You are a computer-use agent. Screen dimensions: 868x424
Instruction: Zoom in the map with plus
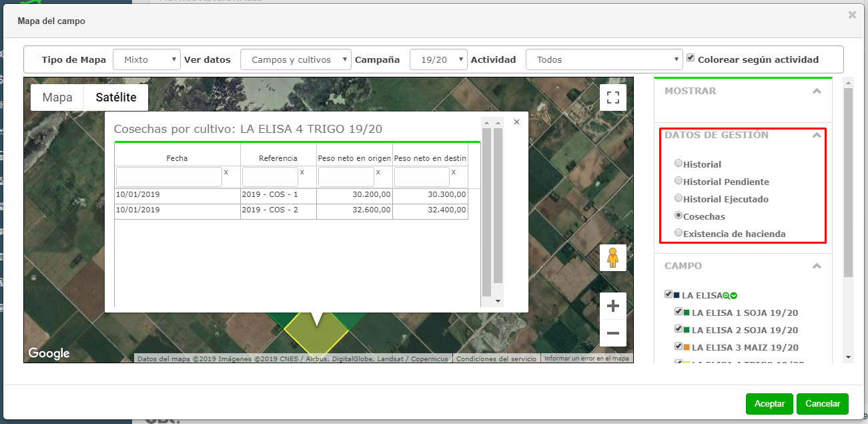[x=612, y=306]
